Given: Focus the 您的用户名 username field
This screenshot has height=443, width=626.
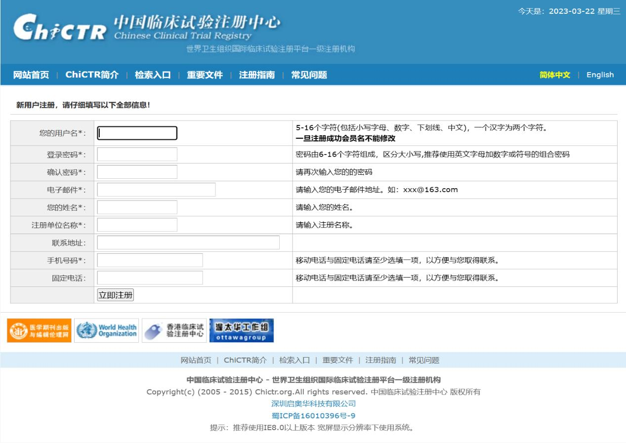Looking at the screenshot, I should tap(137, 133).
